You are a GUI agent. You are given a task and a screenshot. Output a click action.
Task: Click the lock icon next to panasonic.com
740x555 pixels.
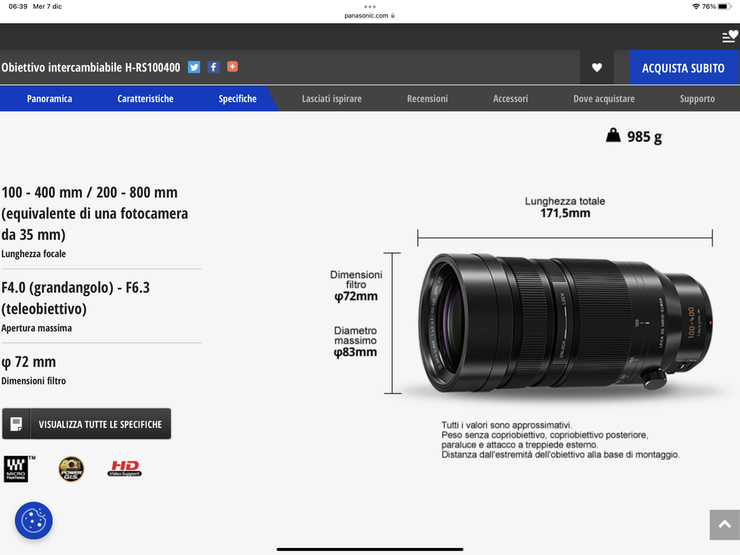point(393,15)
